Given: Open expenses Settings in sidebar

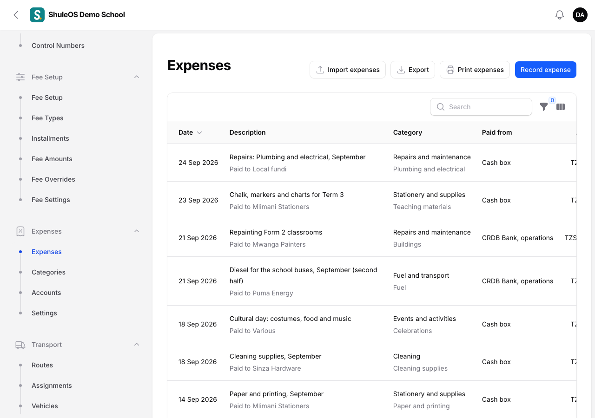Looking at the screenshot, I should (x=44, y=313).
